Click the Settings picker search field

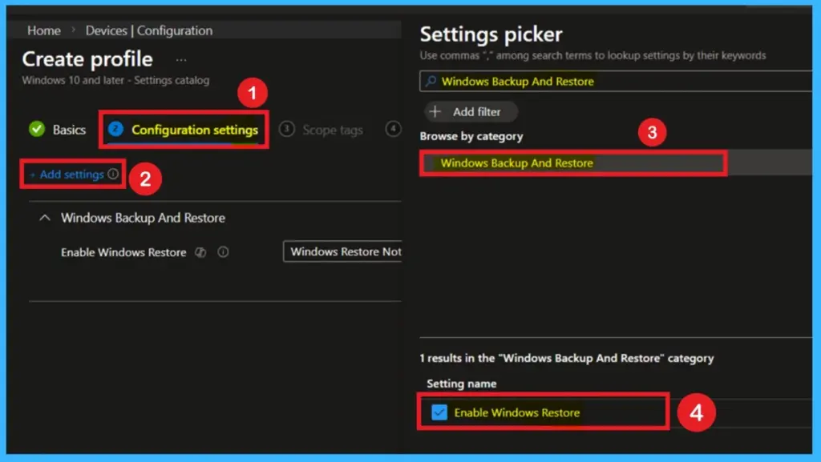pyautogui.click(x=561, y=82)
